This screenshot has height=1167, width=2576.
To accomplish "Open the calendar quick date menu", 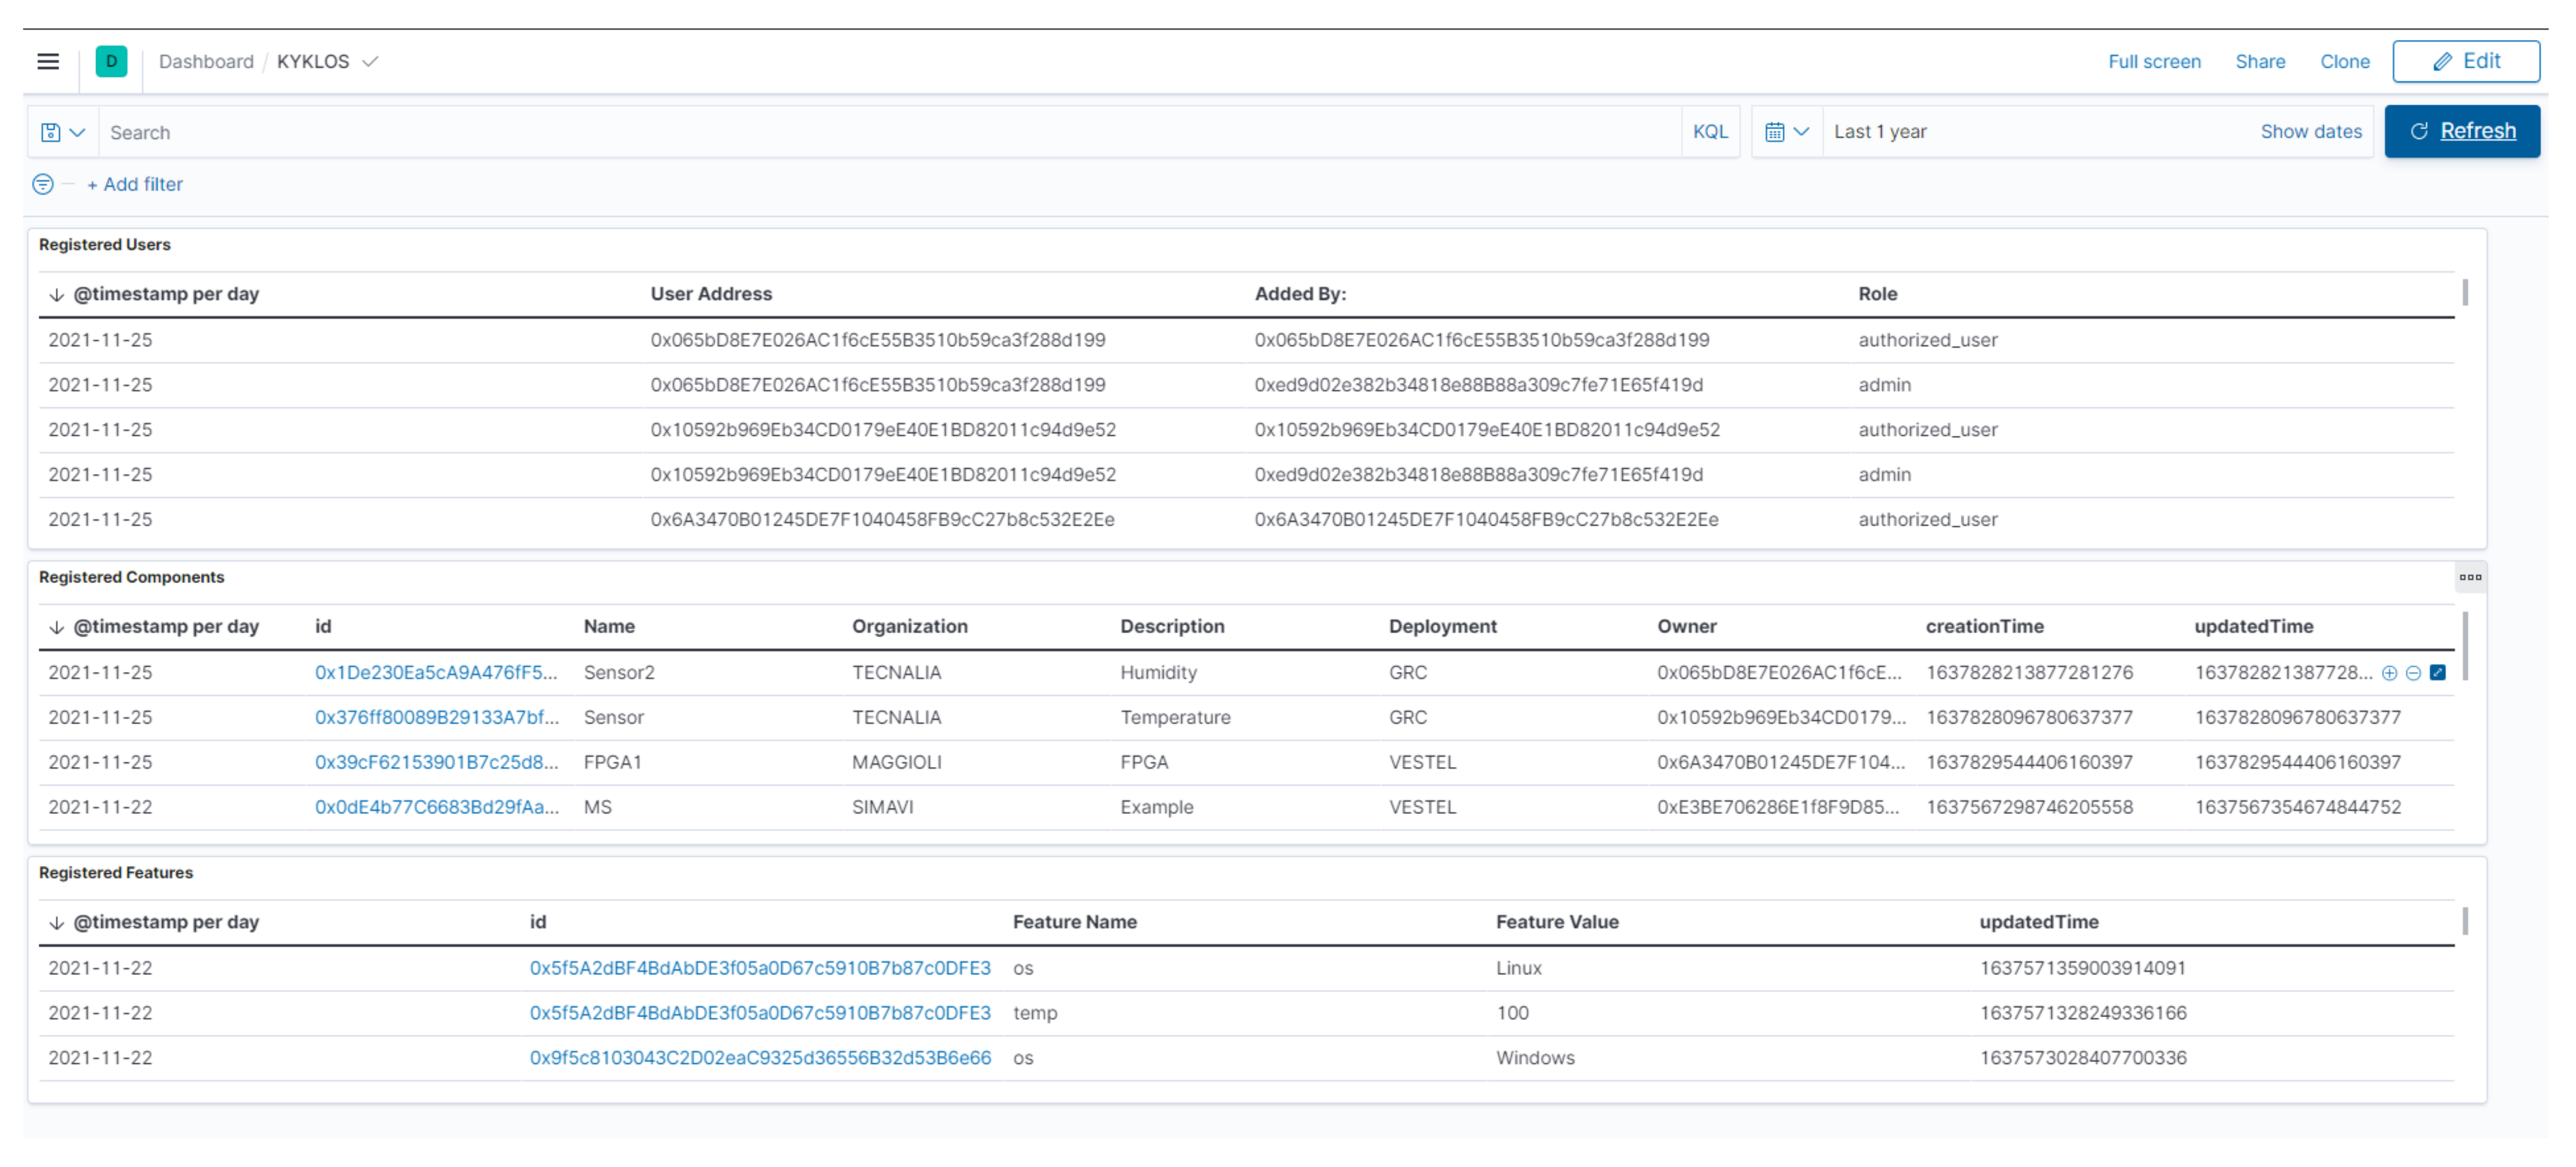I will [1786, 132].
